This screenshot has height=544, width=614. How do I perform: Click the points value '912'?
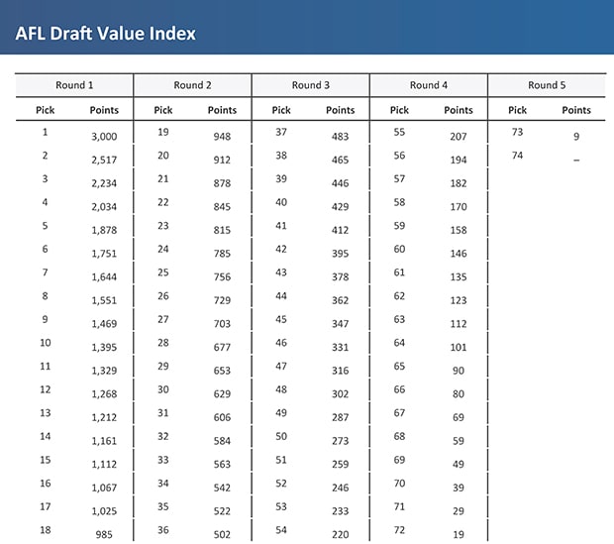pos(222,160)
